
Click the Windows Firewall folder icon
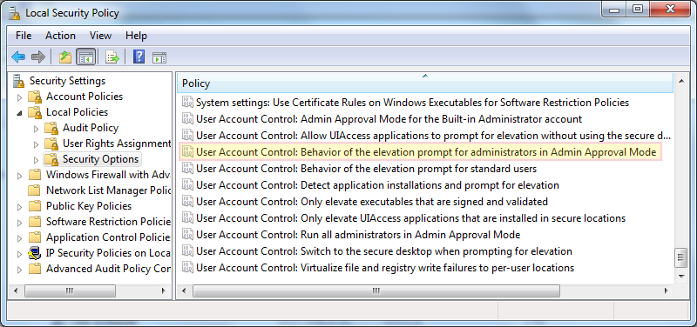click(34, 175)
